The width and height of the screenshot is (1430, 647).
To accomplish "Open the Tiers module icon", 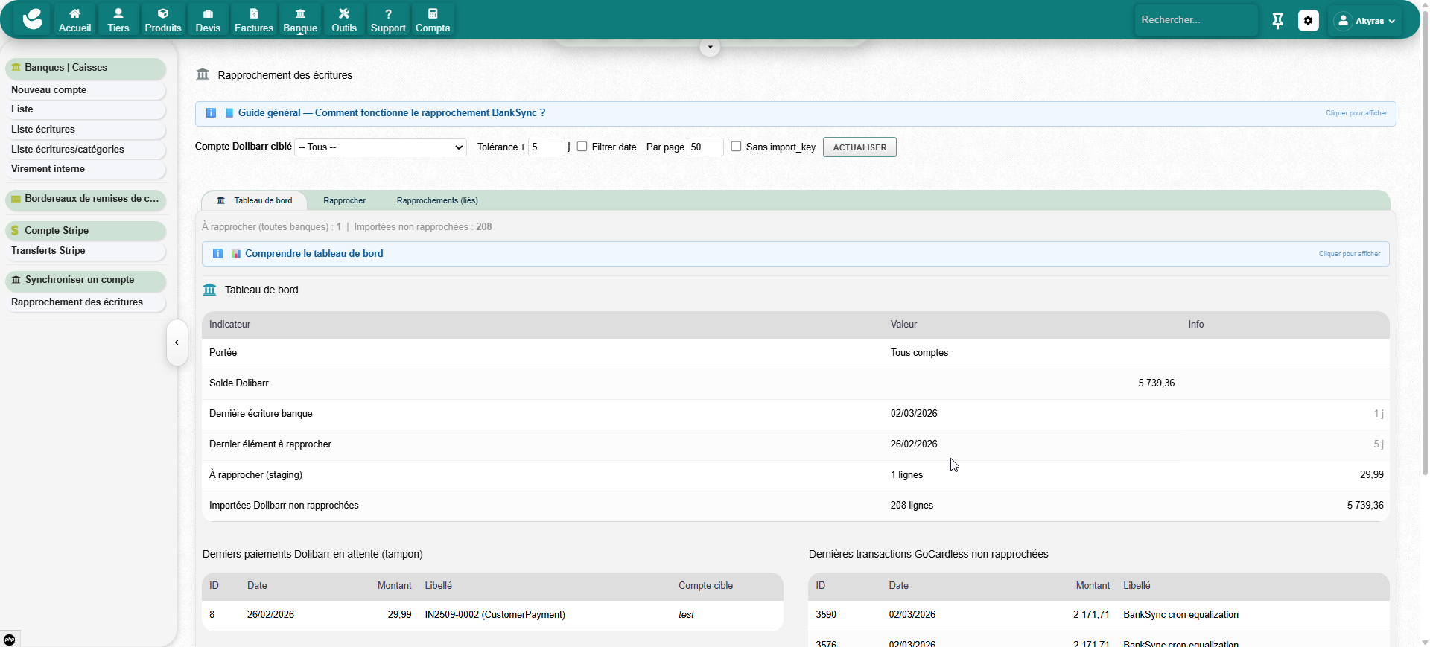I will 118,14.
